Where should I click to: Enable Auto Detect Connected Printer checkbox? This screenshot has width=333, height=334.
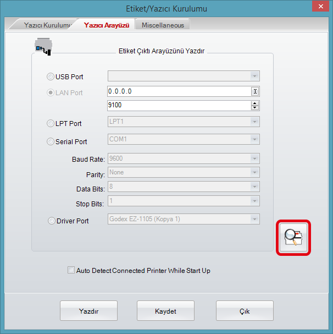click(70, 270)
